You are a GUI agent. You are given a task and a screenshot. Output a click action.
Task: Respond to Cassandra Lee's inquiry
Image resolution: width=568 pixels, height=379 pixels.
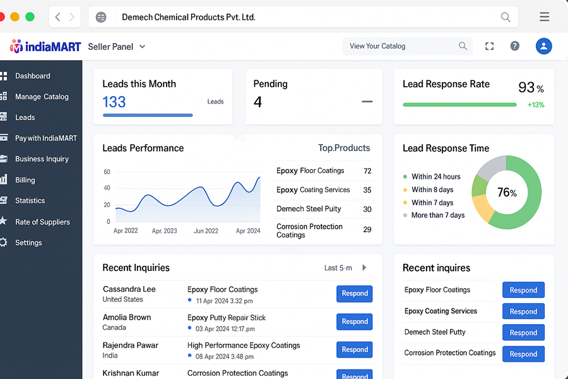(x=355, y=293)
